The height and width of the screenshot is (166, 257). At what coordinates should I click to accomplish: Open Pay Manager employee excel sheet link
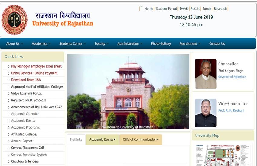tap(36, 66)
